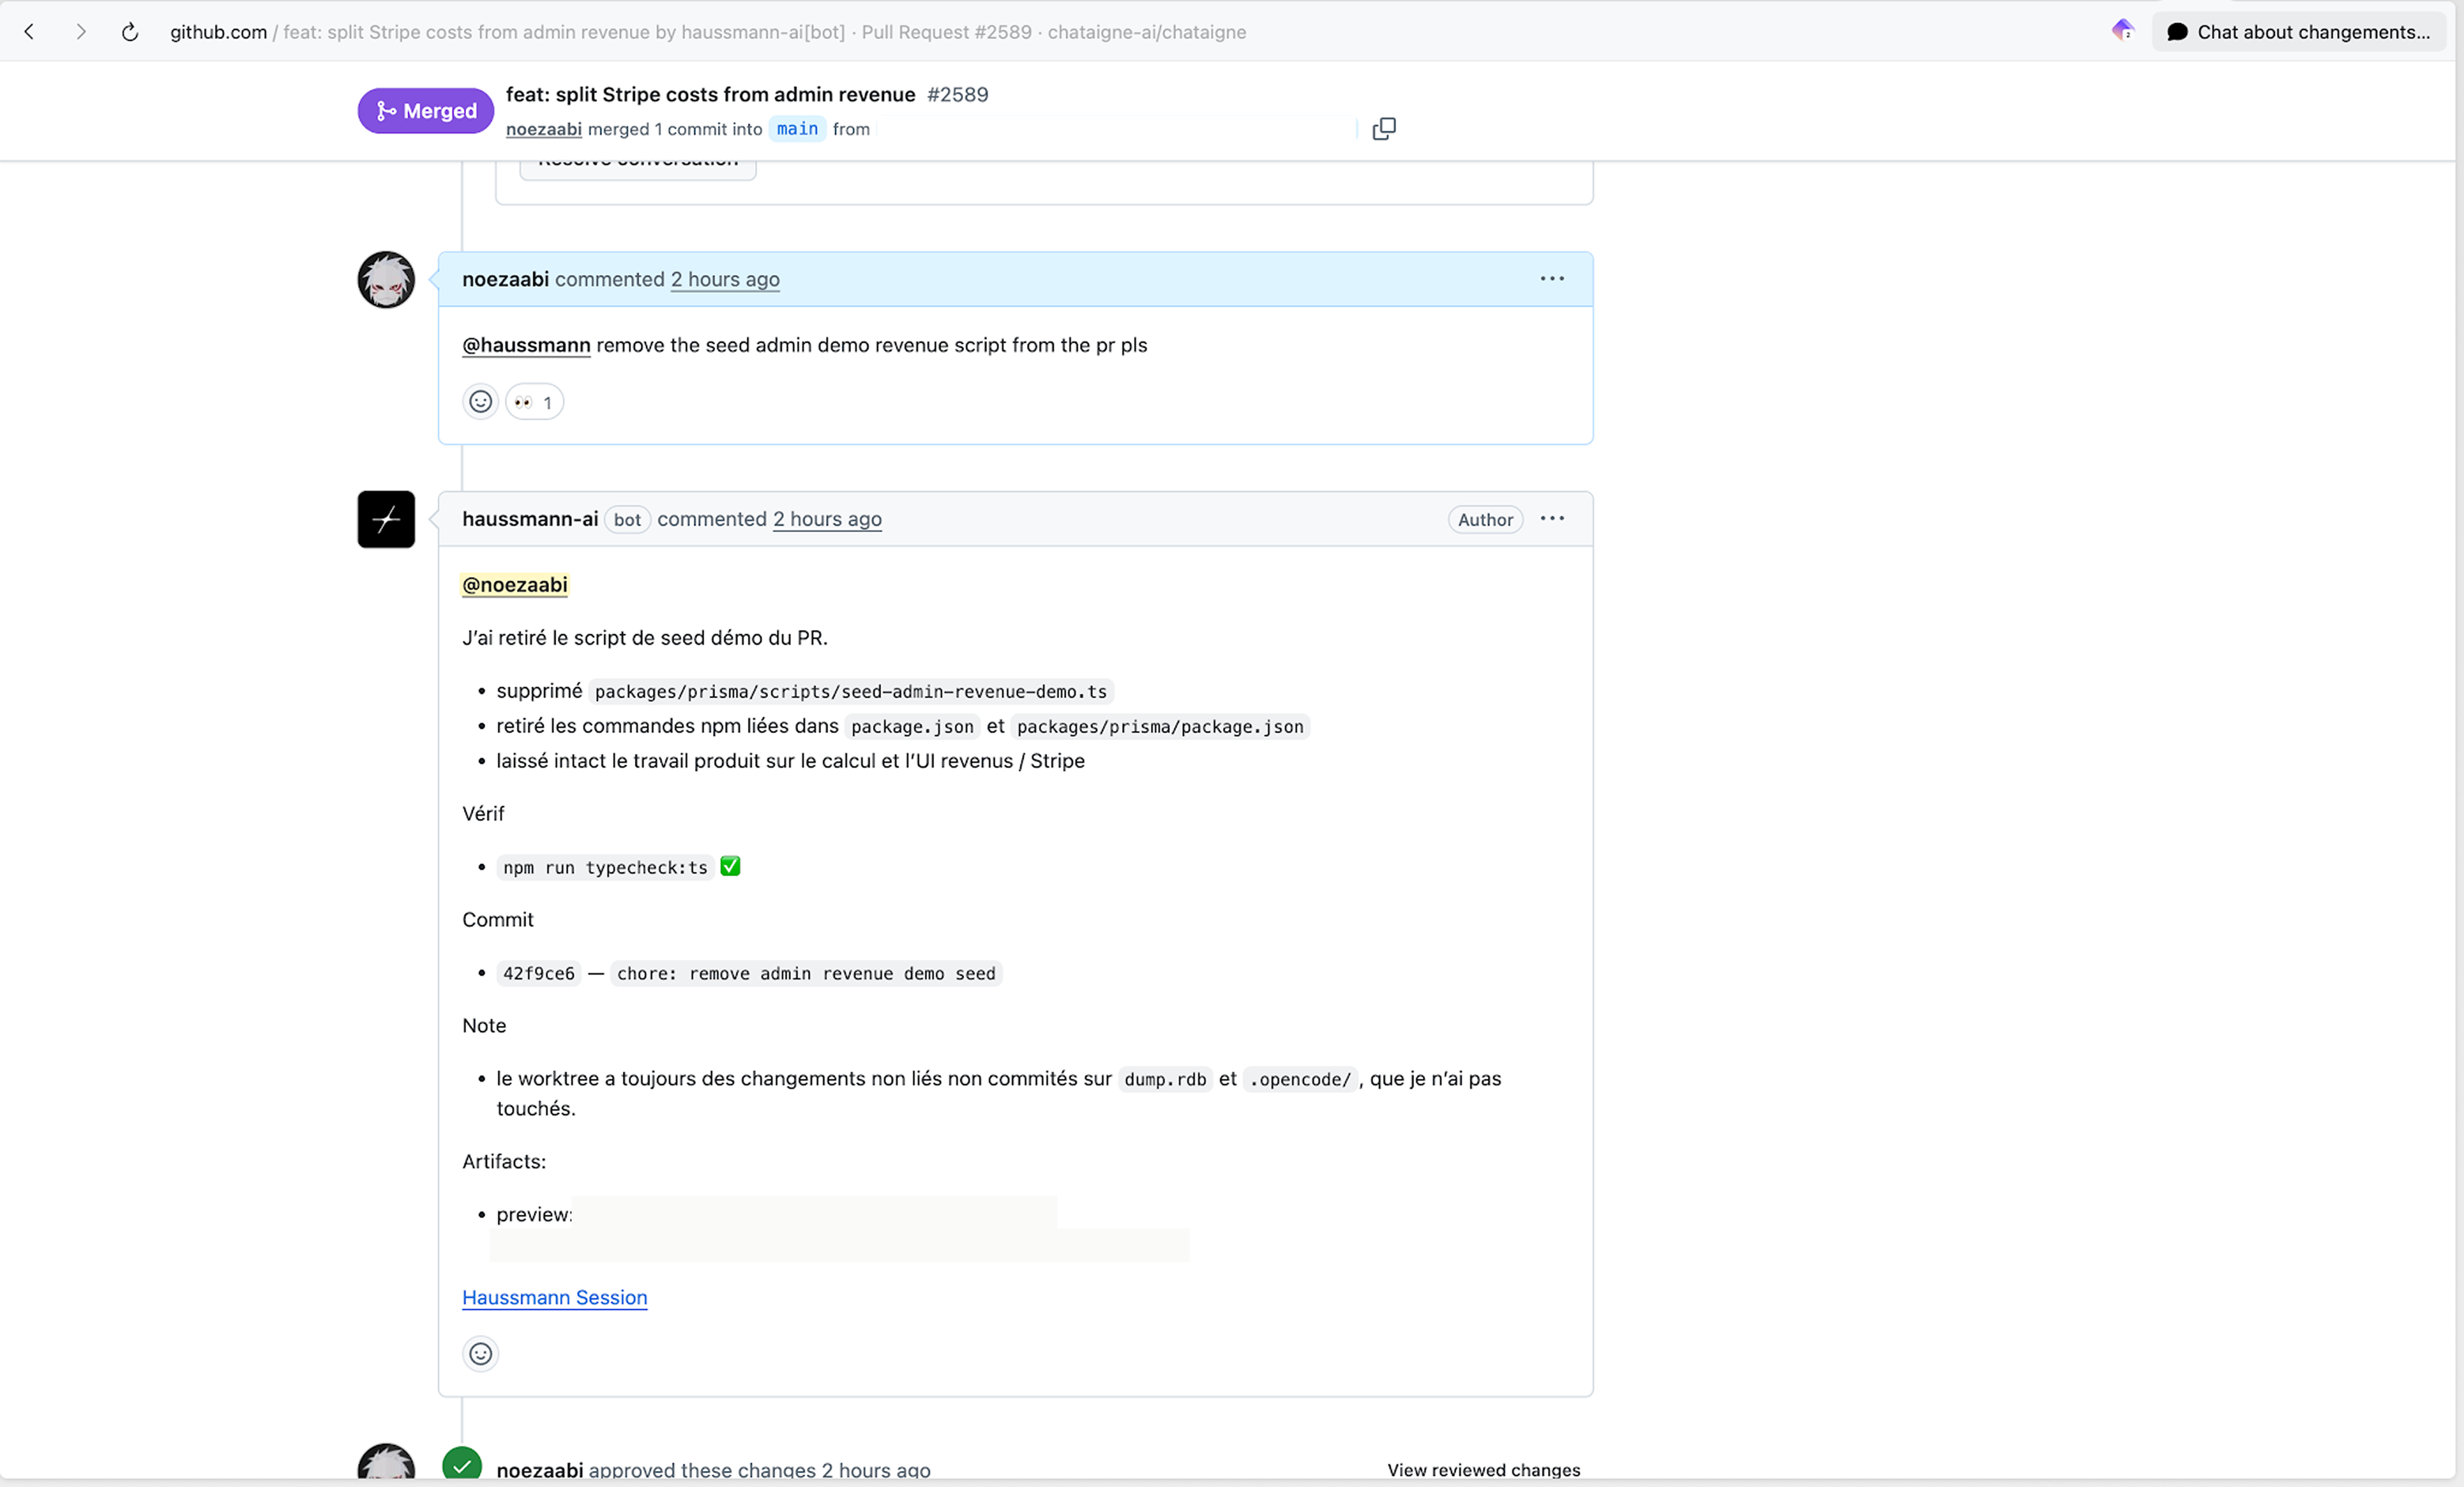This screenshot has height=1487, width=2464.
Task: Go forward with the browser forward arrow
Action: 81,32
